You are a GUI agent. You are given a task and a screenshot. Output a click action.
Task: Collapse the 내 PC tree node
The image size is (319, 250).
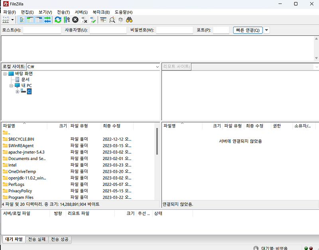click(11, 86)
